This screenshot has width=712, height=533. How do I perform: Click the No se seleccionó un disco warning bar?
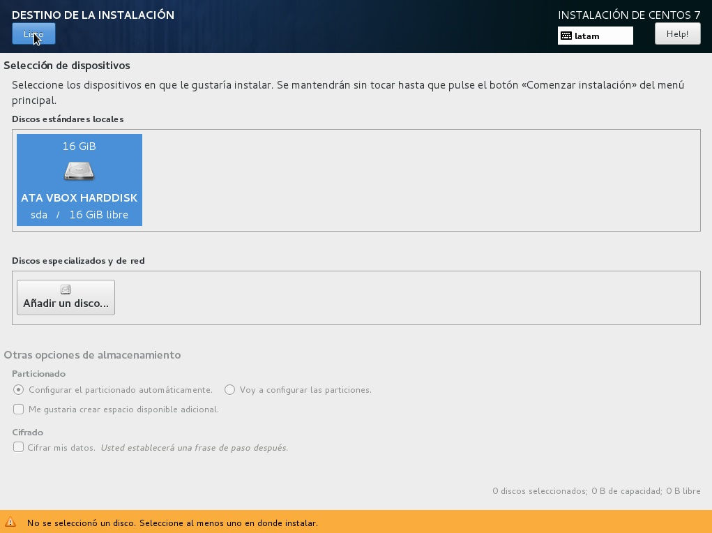(x=172, y=522)
